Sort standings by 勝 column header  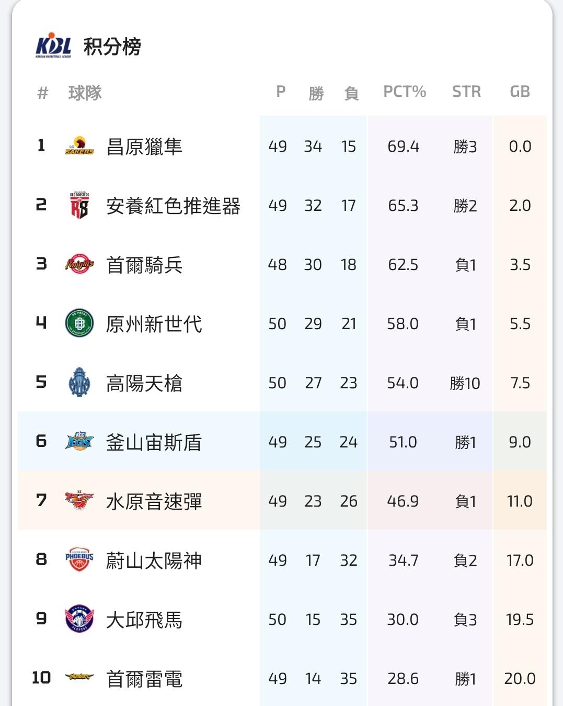coord(316,93)
